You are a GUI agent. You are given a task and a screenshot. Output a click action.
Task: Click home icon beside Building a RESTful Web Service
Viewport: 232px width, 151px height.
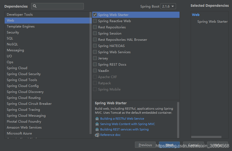tap(97, 119)
